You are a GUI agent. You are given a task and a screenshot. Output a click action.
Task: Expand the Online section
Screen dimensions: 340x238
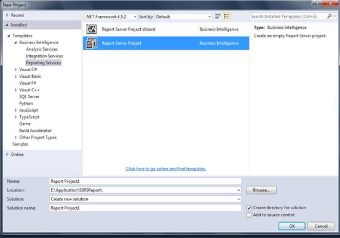click(x=7, y=154)
